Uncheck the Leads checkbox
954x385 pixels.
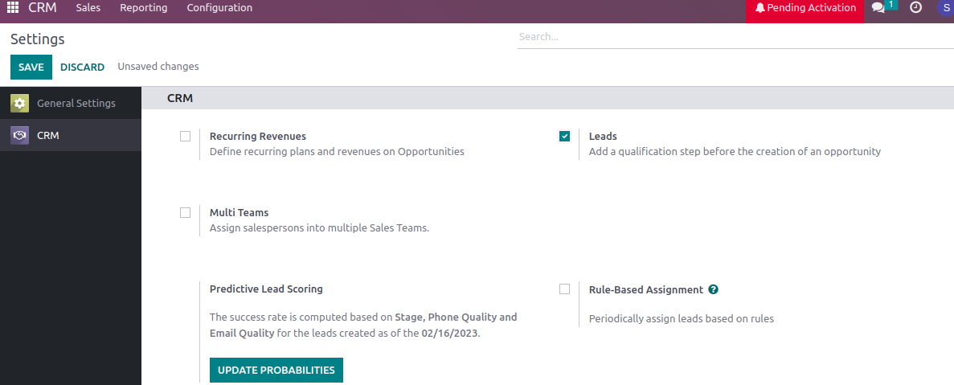point(565,137)
